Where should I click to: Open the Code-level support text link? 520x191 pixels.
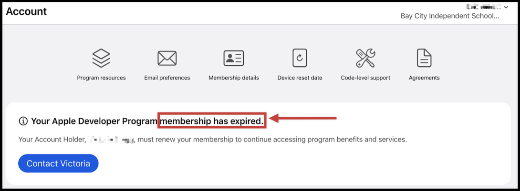point(365,78)
